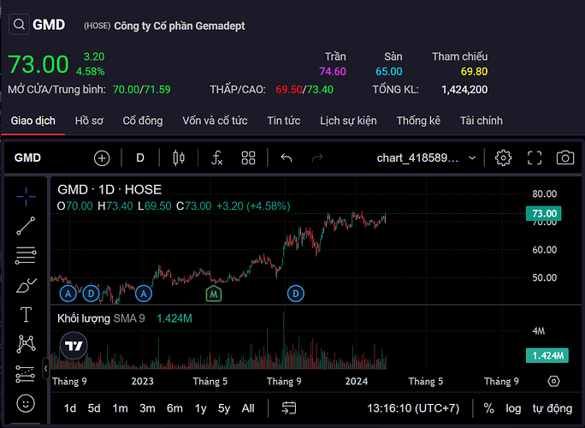Click the first A event marker

[68, 294]
